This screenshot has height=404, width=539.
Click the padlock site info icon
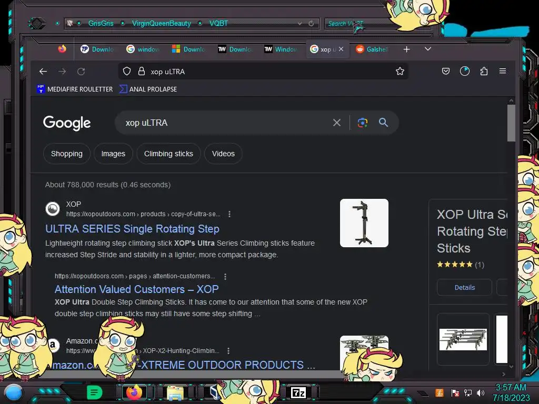point(141,72)
